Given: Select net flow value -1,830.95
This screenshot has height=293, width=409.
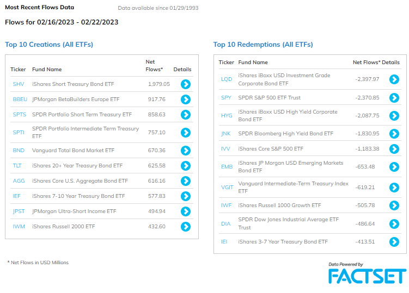Looking at the screenshot, I should pos(367,134).
